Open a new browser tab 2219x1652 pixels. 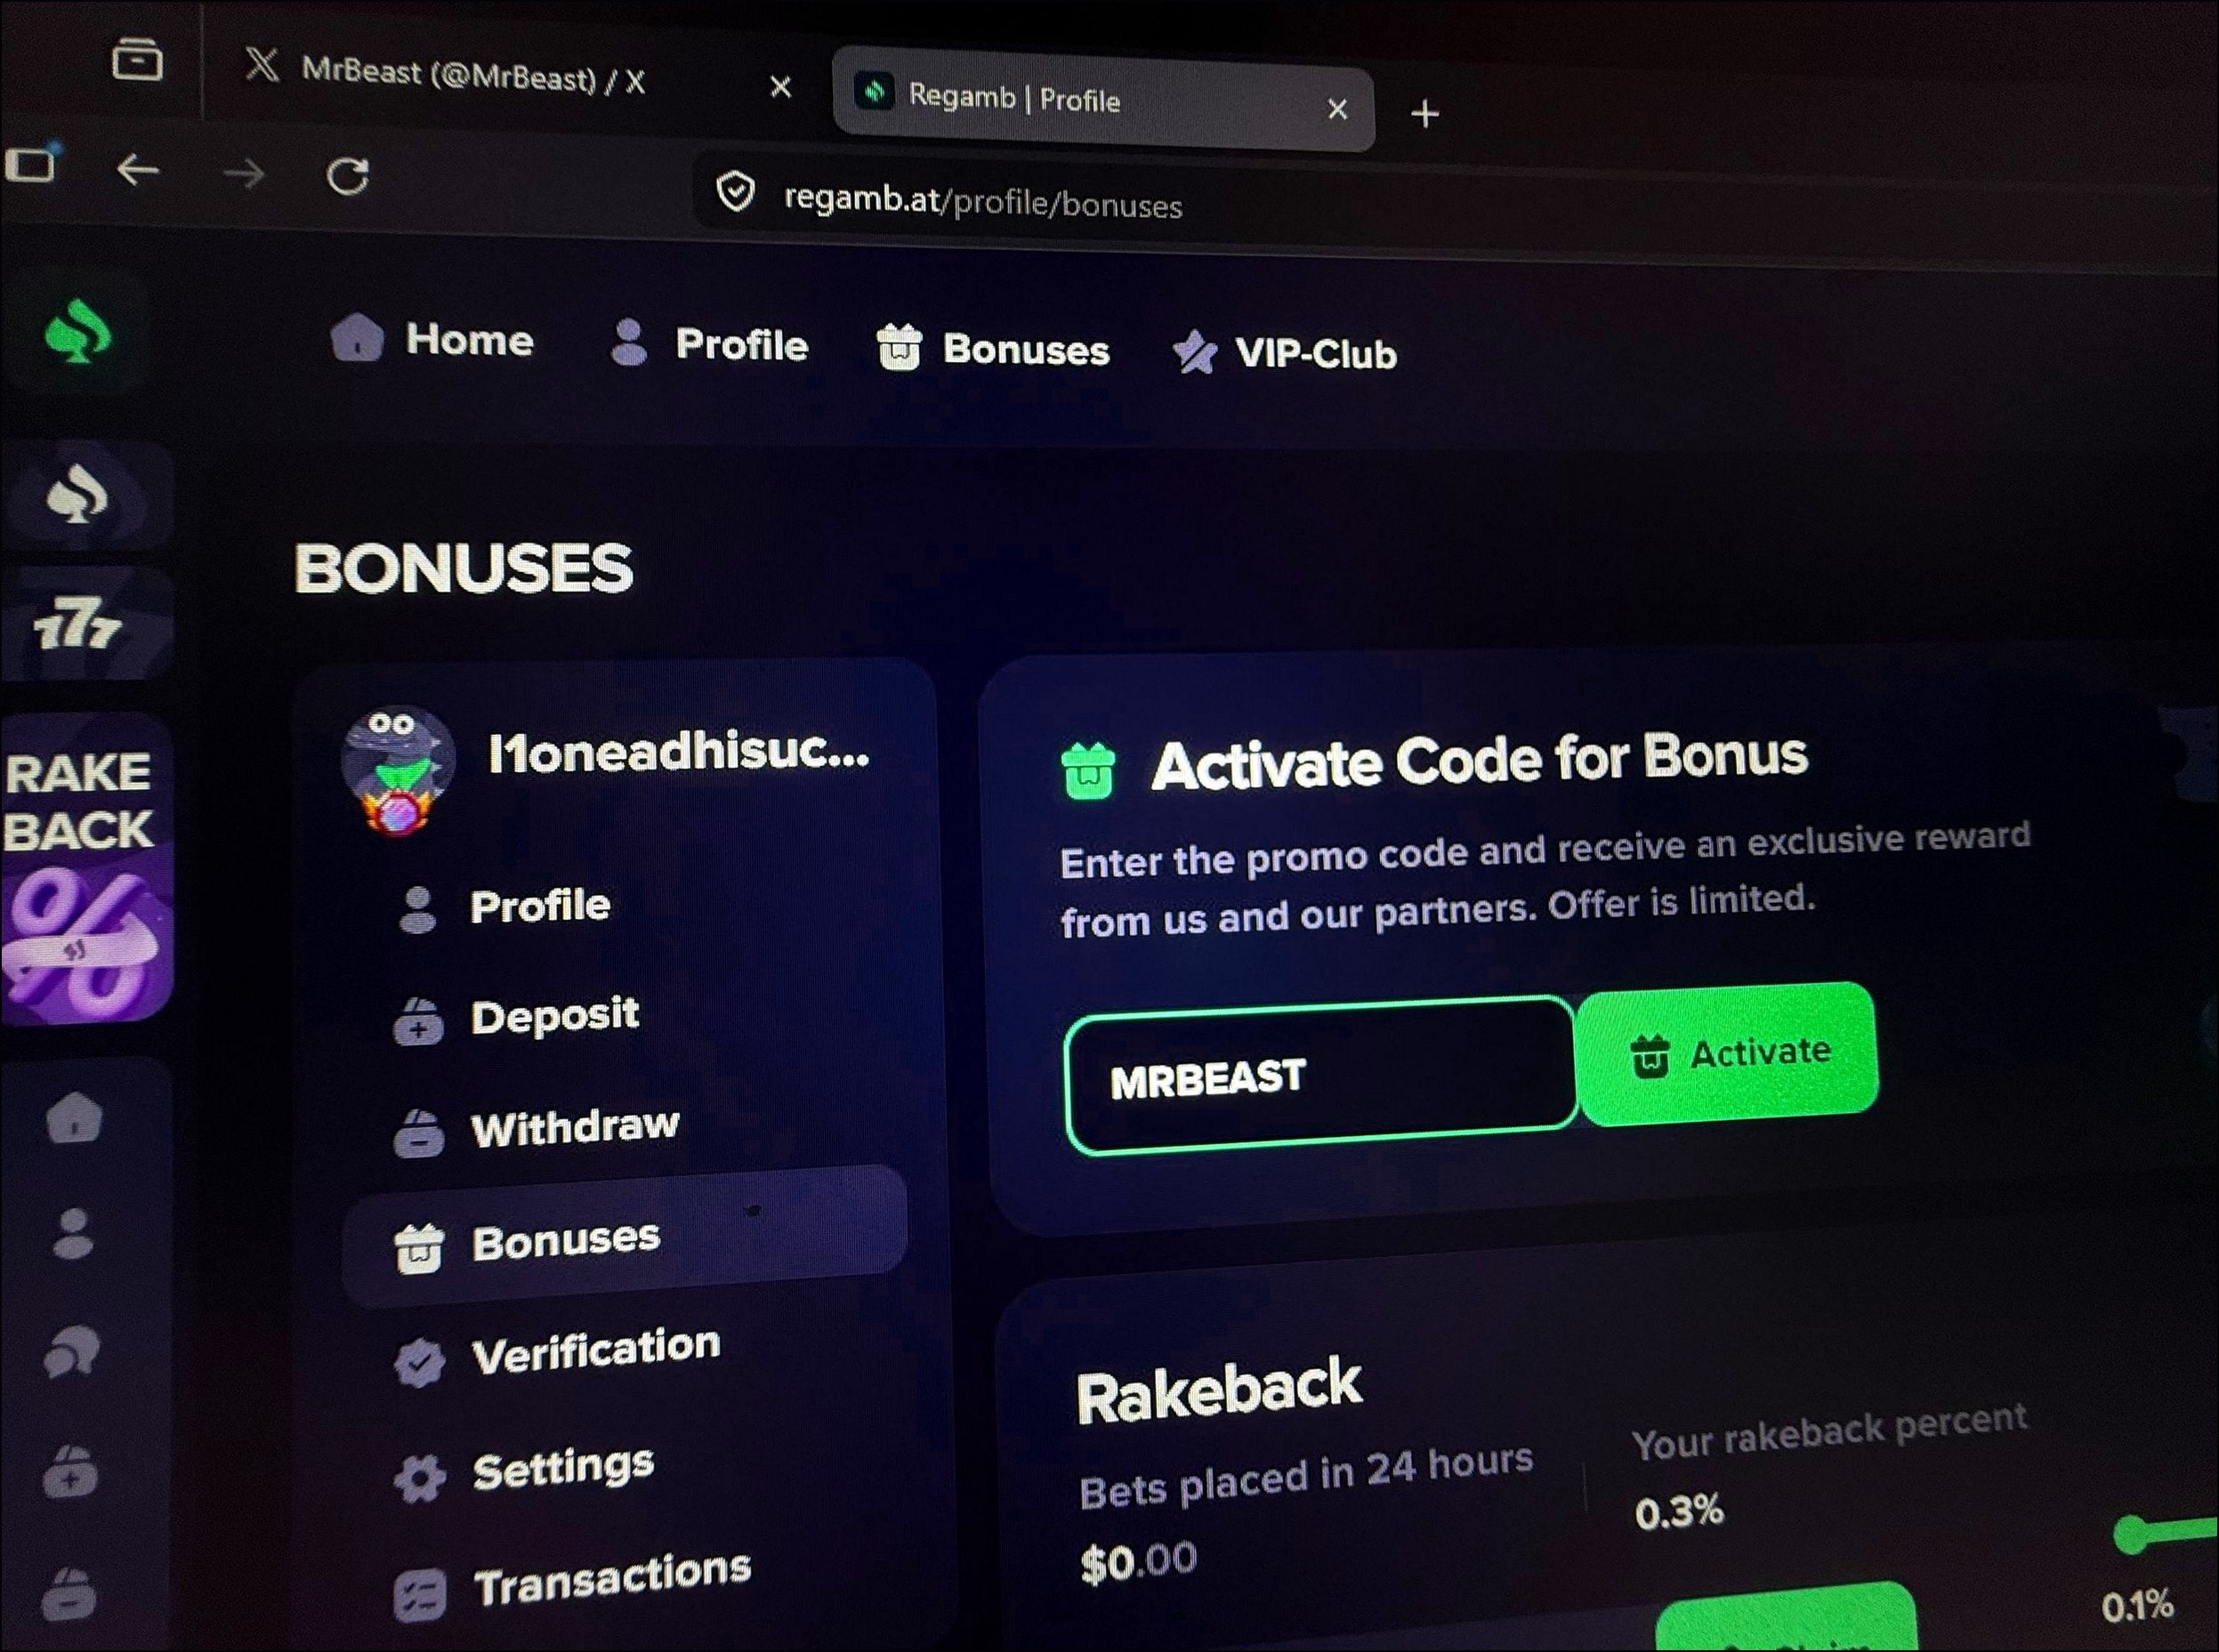pyautogui.click(x=1425, y=114)
